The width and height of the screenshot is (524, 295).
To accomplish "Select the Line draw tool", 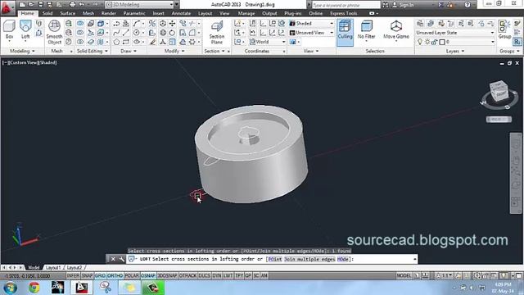I will point(125,33).
